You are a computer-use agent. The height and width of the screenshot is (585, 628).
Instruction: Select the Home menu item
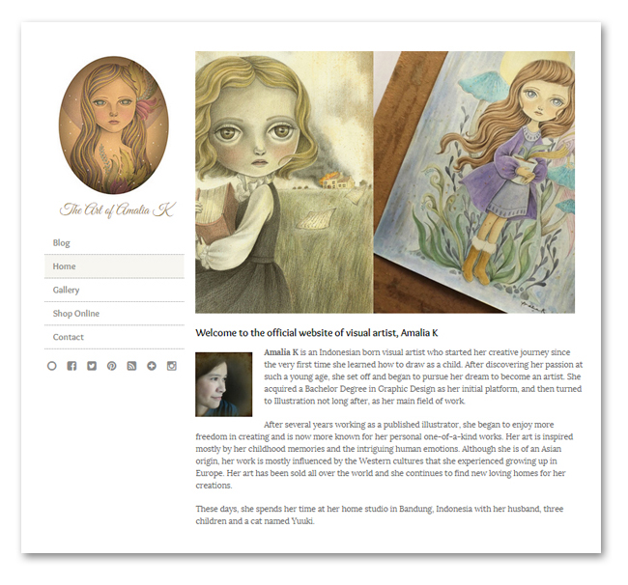(114, 266)
